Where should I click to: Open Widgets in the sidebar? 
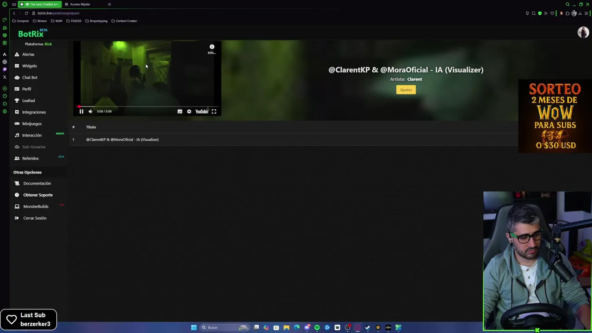coord(29,66)
